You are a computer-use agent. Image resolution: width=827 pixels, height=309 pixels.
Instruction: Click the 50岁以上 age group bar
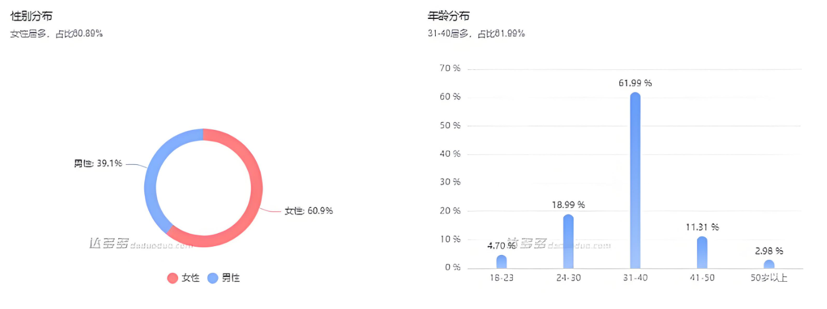click(769, 264)
